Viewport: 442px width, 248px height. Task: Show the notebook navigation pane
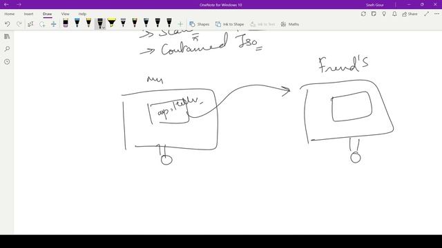click(7, 37)
